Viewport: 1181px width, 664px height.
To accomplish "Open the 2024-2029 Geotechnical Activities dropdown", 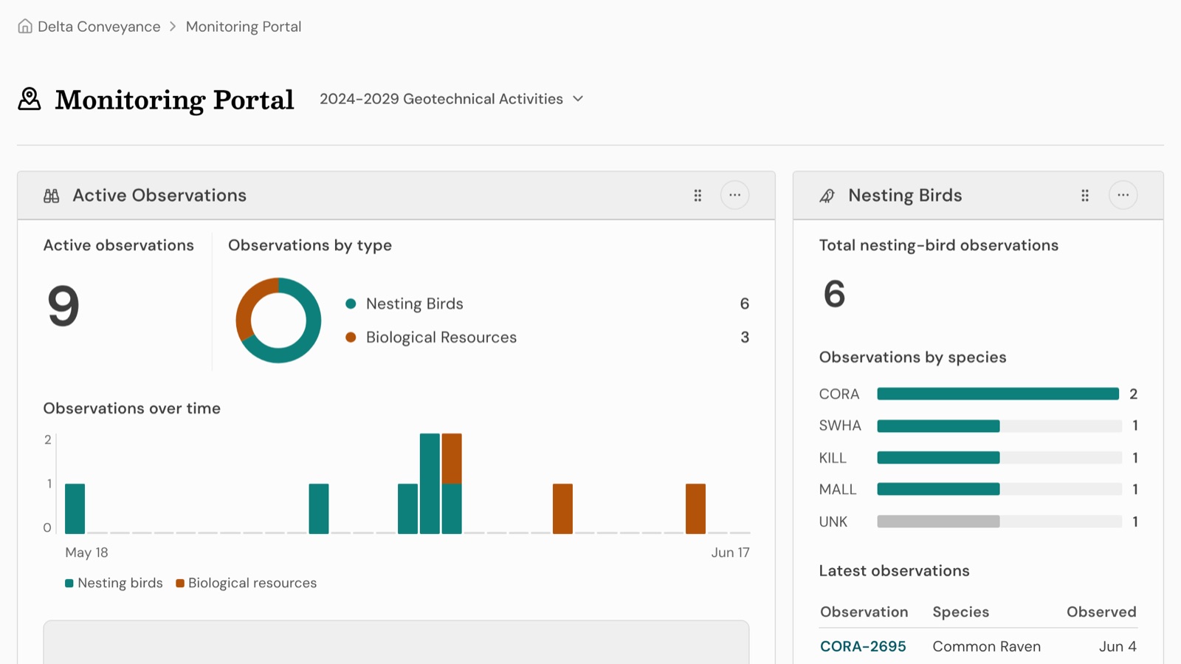I will 452,99.
